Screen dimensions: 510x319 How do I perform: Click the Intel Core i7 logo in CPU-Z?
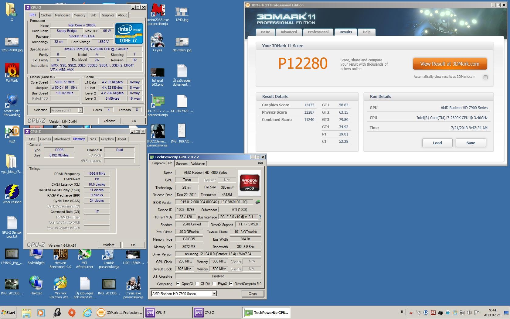129,33
